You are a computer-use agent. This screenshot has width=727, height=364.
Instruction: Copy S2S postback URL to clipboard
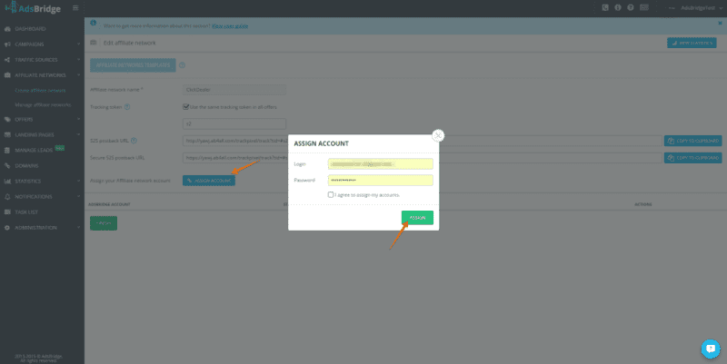click(692, 141)
